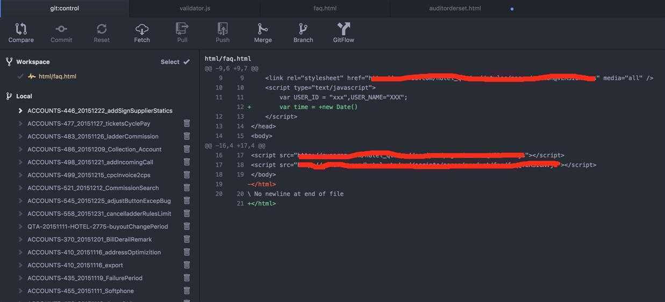This screenshot has height=302, width=665.
Task: Delete branch ACCOUNTS-558_20151231_cancelladderRulesLimit
Action: coord(187,213)
